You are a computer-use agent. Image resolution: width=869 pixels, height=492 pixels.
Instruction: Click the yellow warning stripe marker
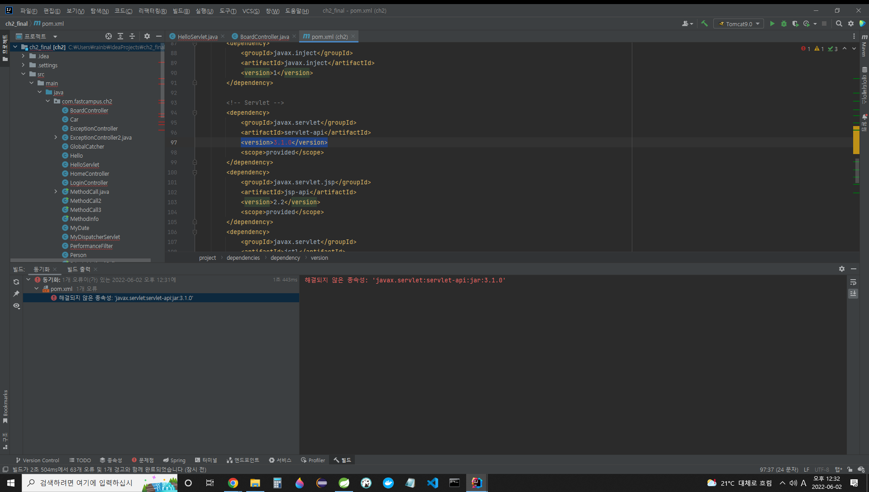tap(856, 142)
